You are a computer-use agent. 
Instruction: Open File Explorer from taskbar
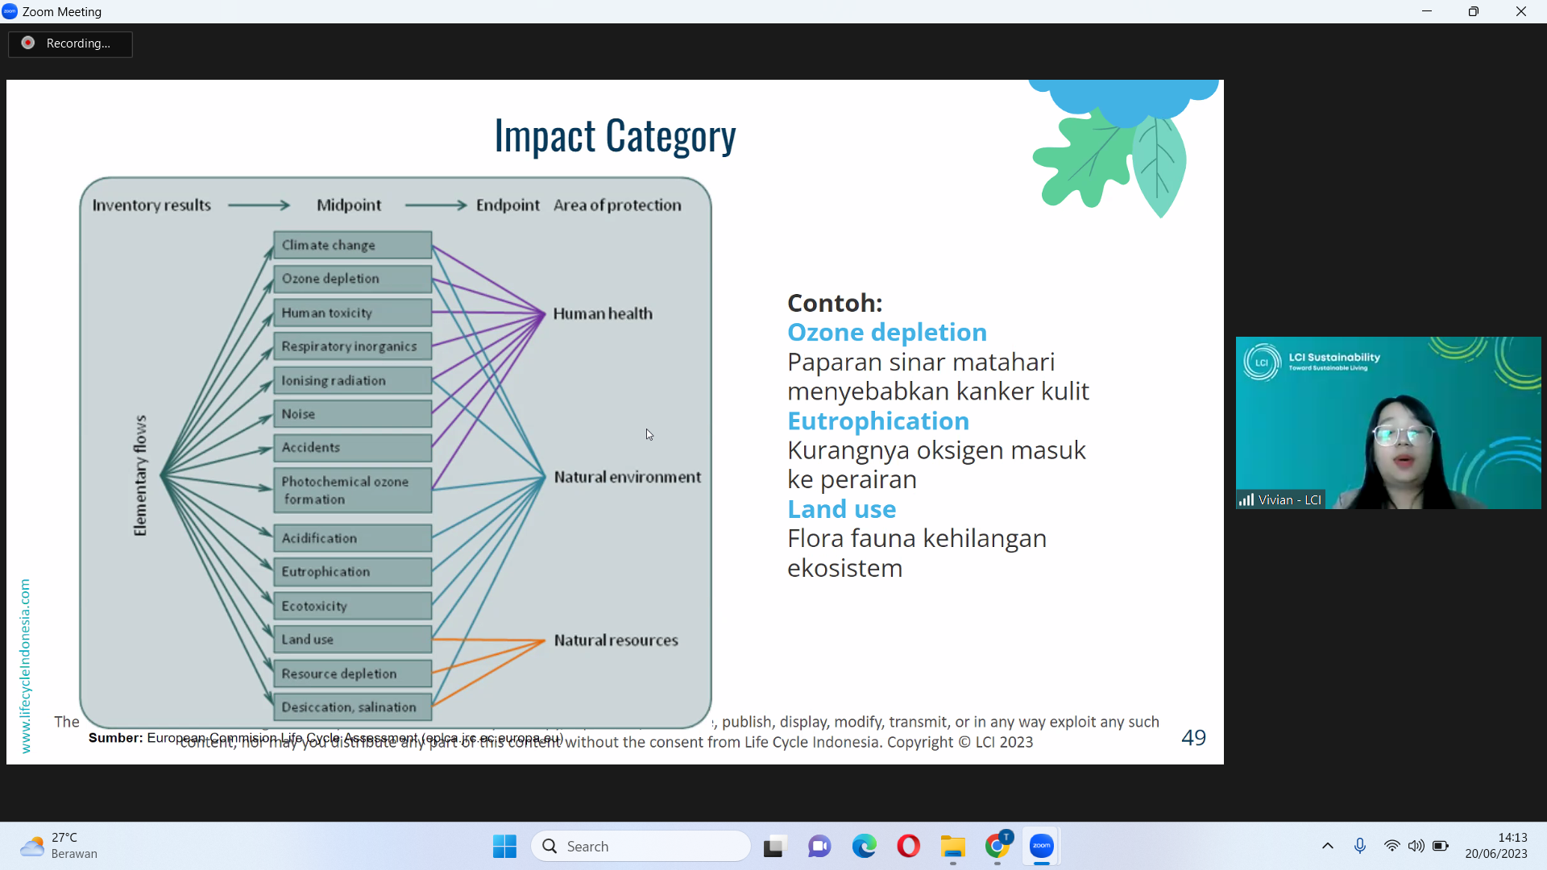click(x=952, y=847)
